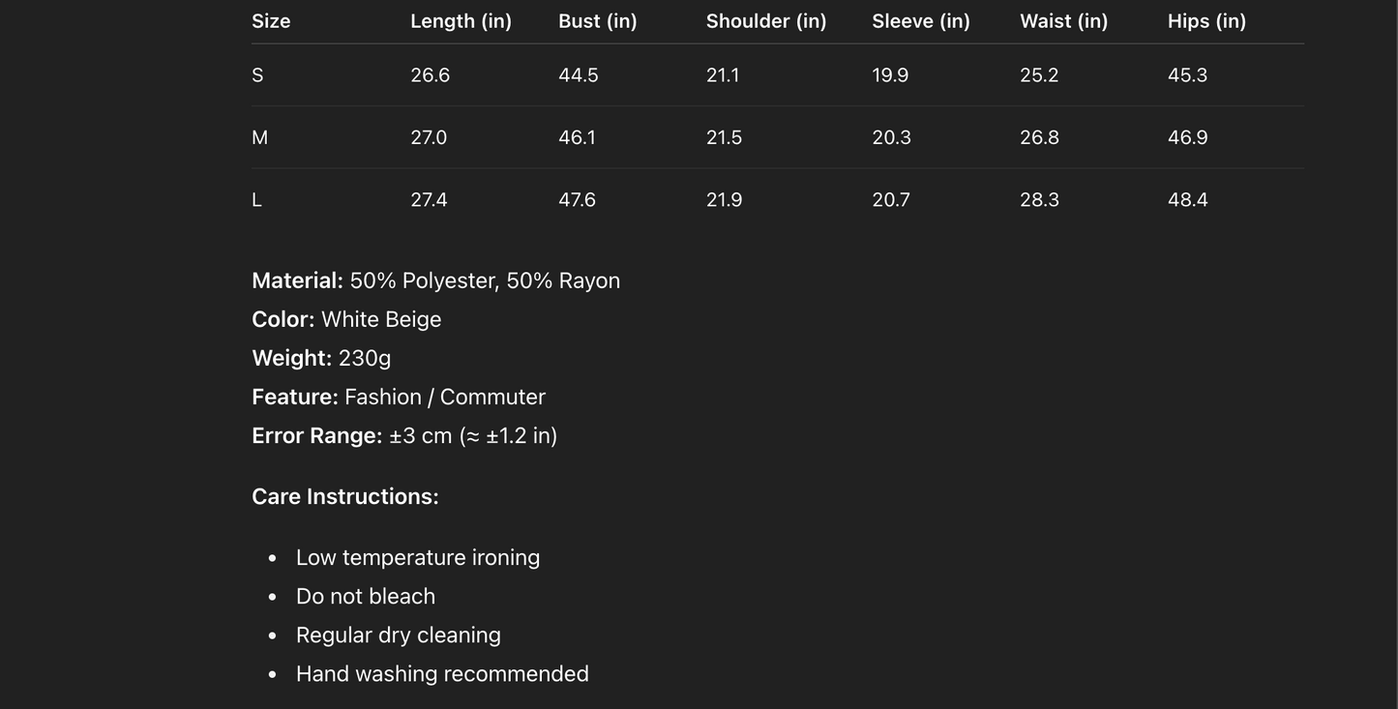1398x709 pixels.
Task: Click the Hips (in) column header
Action: coord(1206,21)
